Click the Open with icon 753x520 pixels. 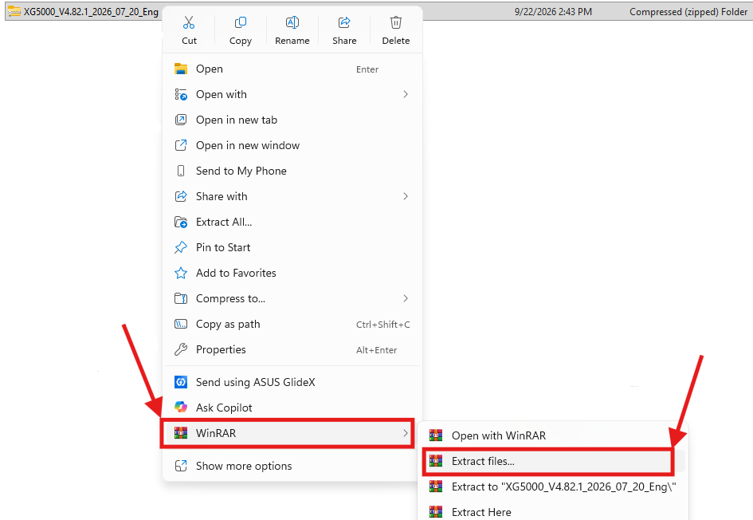(181, 94)
